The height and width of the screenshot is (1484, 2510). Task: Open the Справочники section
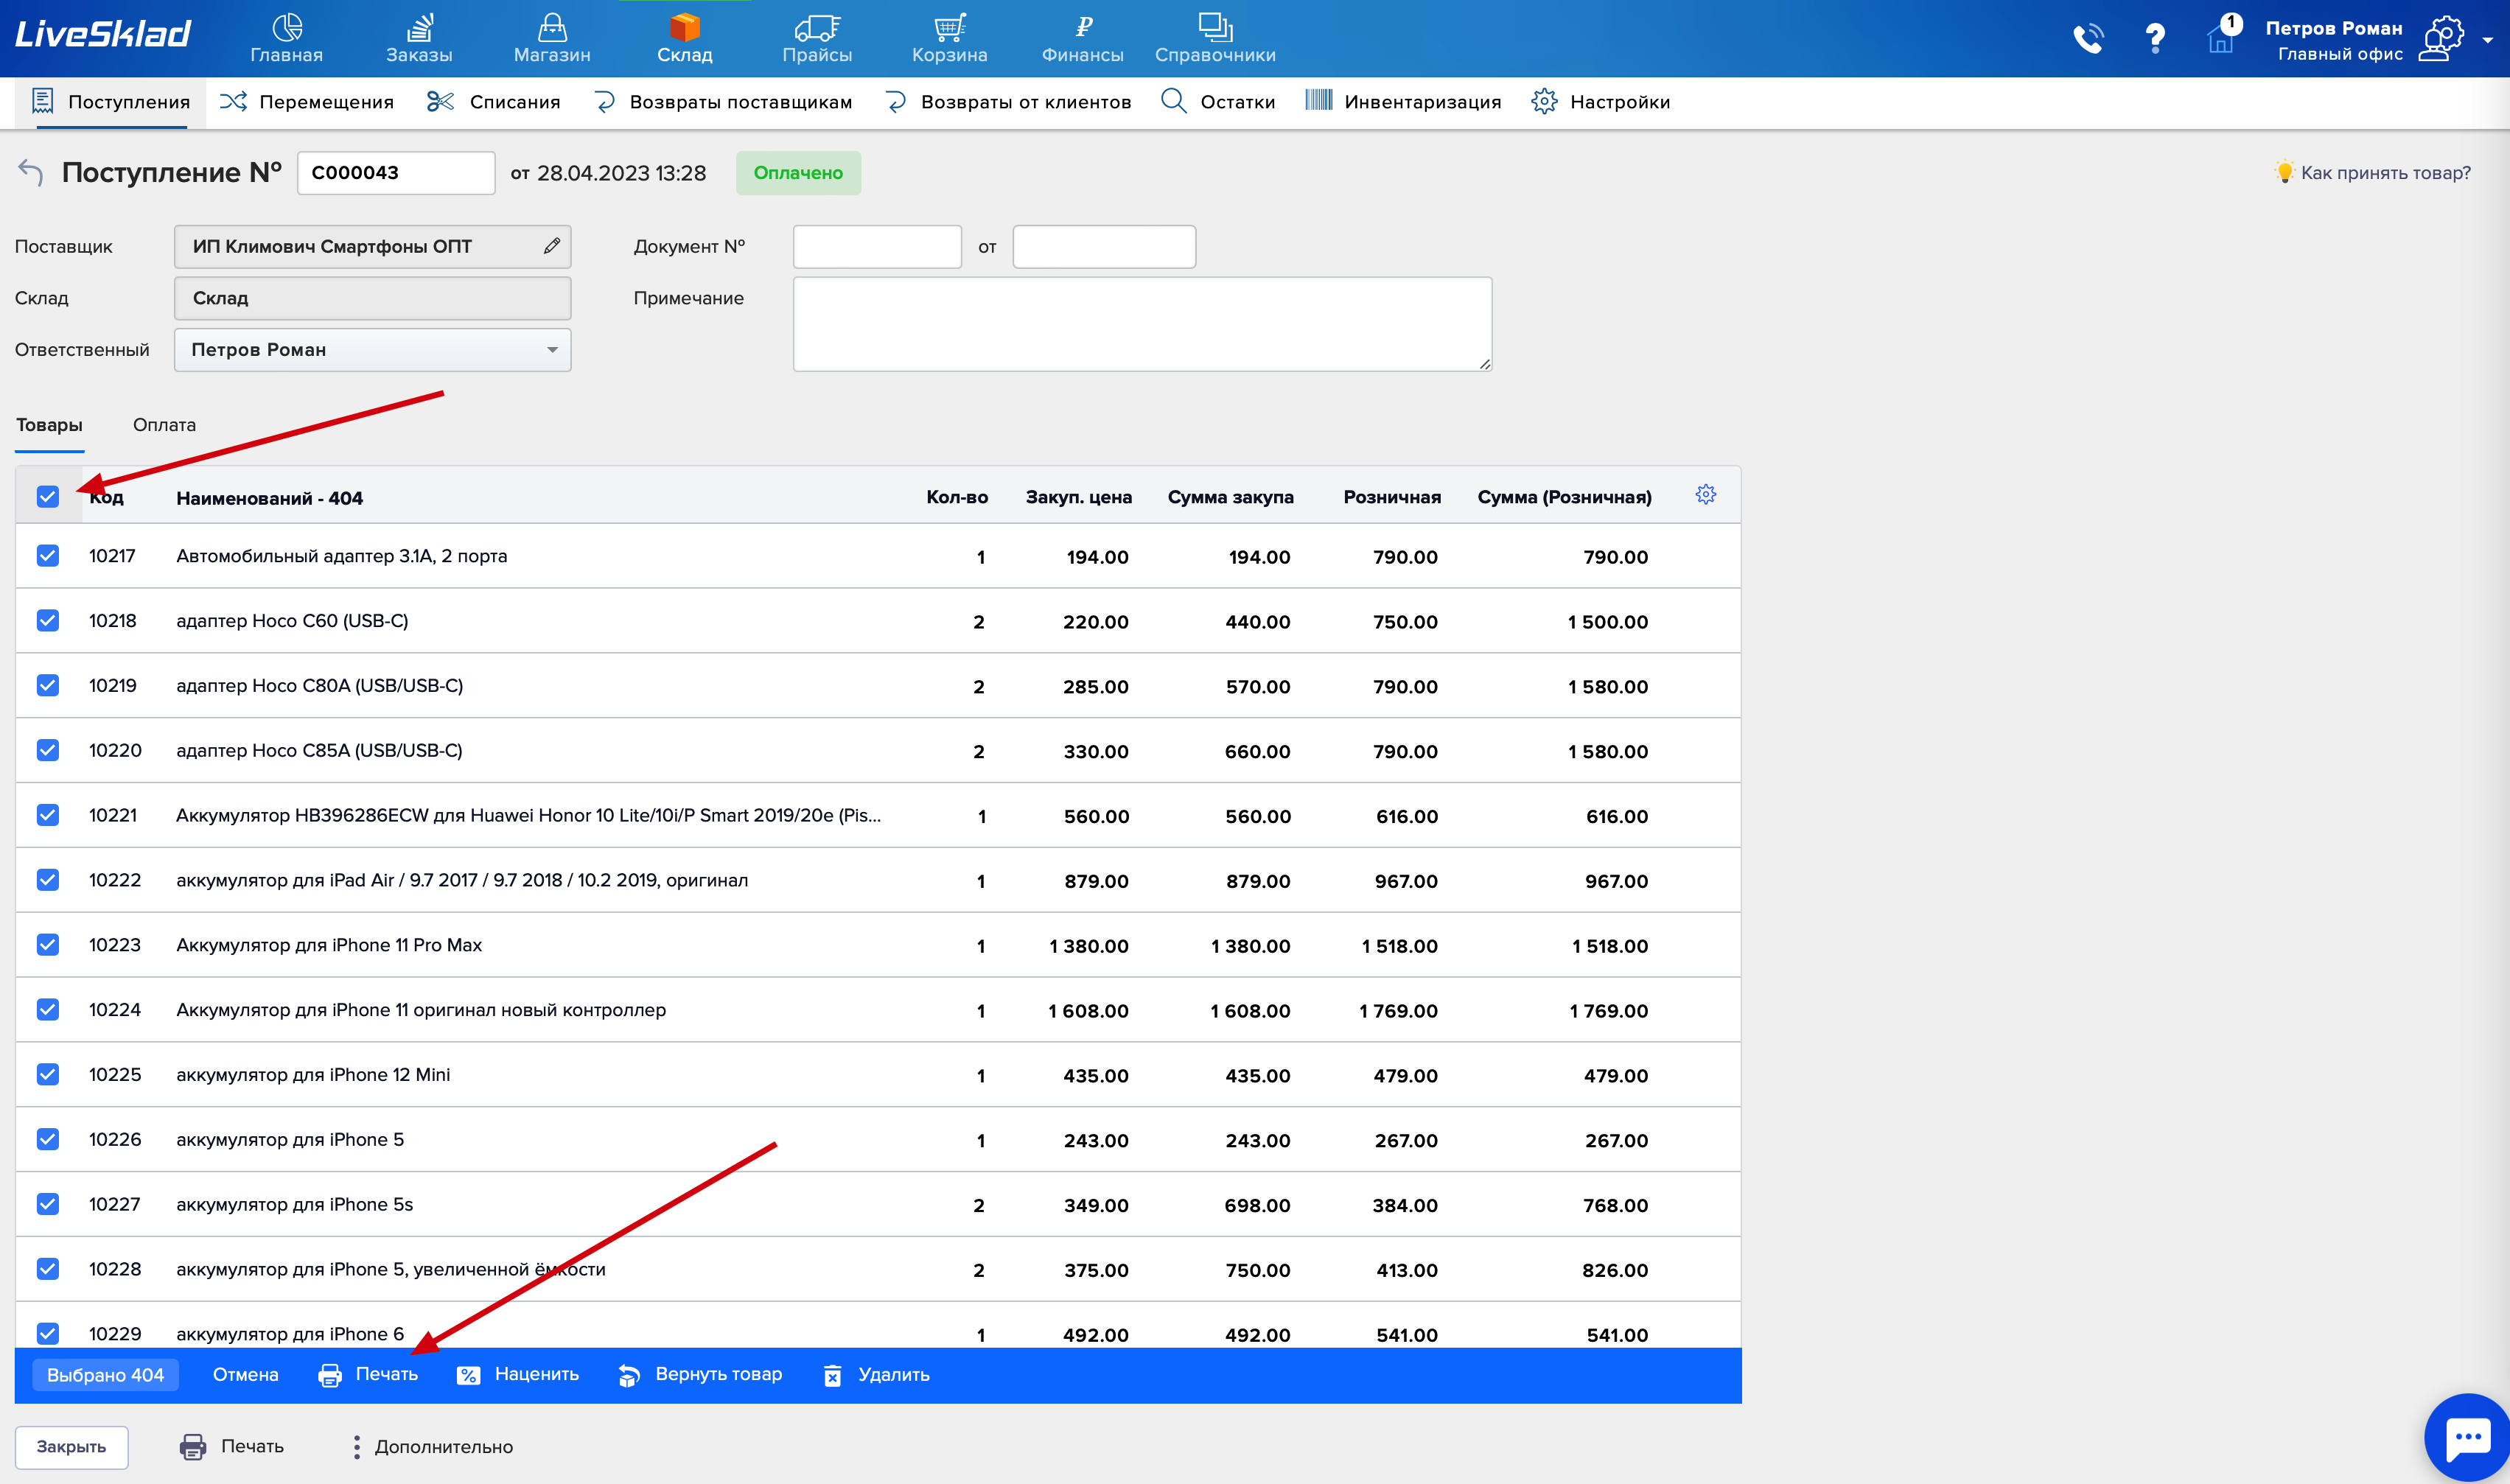1215,38
